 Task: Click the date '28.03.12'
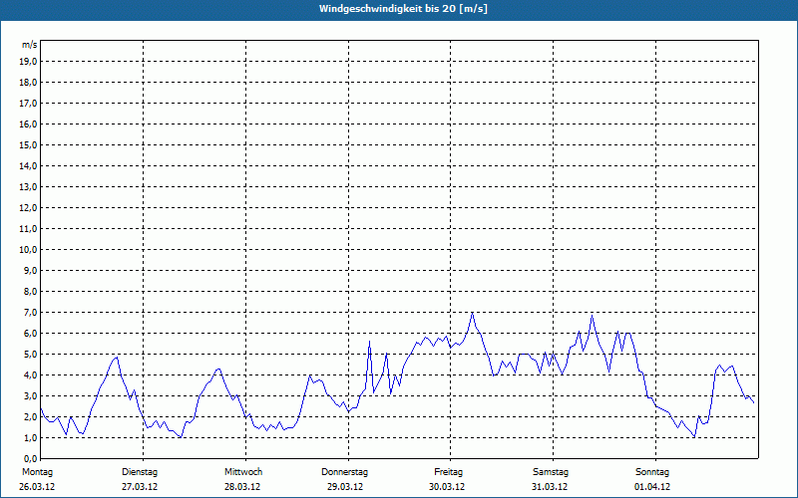click(x=242, y=487)
